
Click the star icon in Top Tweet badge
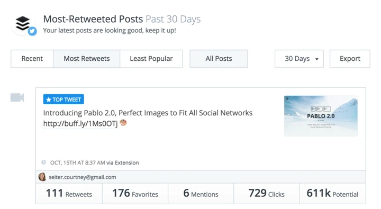[49, 99]
